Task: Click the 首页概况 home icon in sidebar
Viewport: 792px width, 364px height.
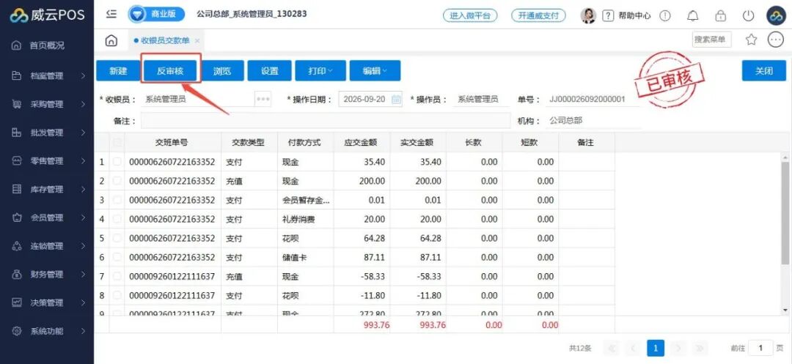Action: pos(17,45)
